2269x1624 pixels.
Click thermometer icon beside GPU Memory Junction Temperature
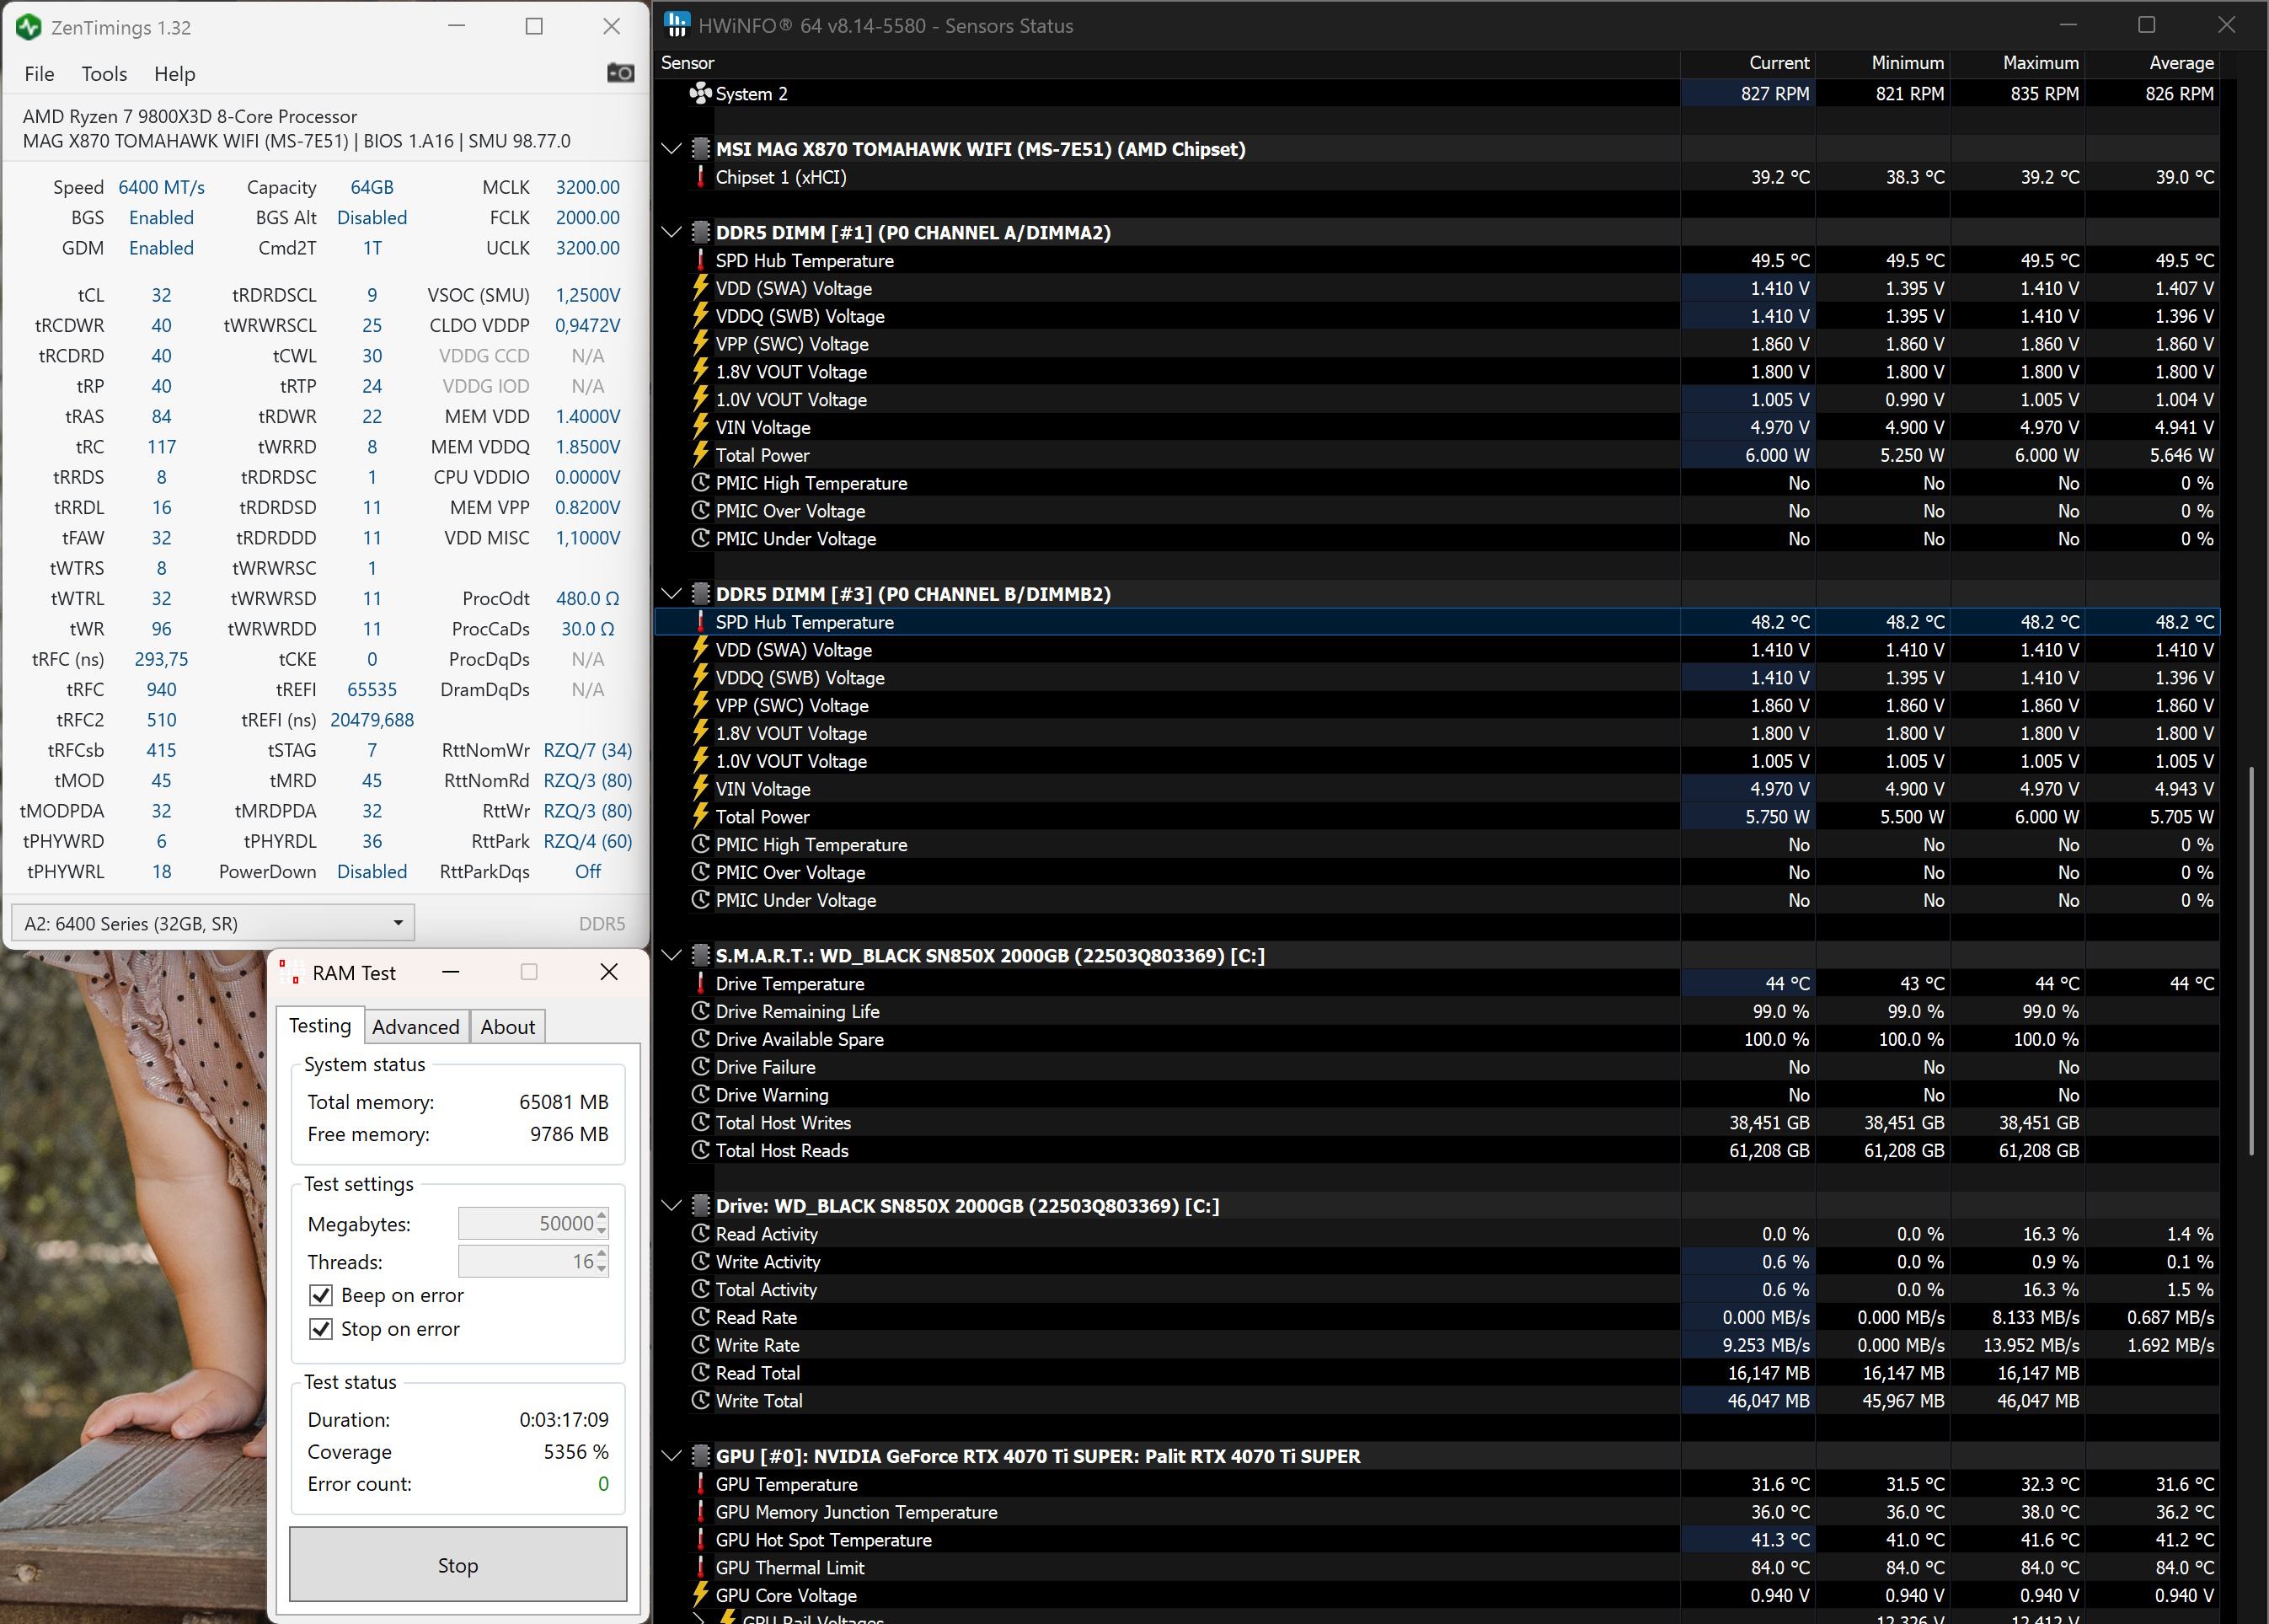click(701, 1512)
